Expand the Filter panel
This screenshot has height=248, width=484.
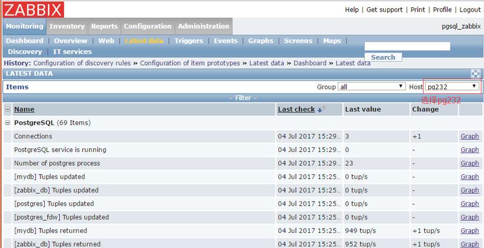242,98
